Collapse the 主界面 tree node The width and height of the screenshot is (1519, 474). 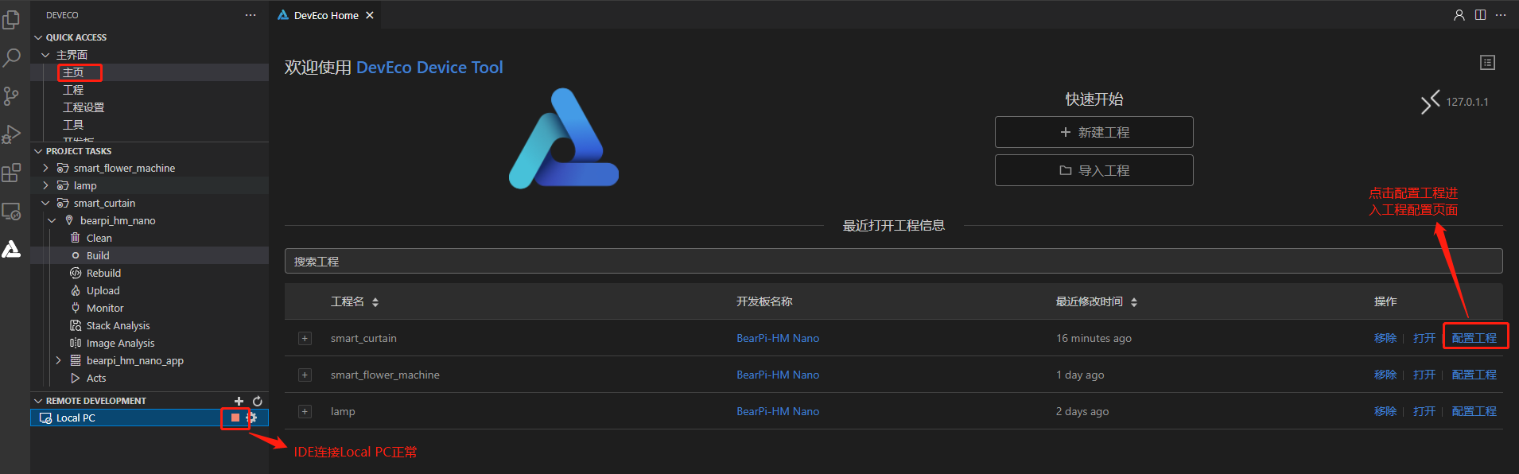pyautogui.click(x=45, y=55)
